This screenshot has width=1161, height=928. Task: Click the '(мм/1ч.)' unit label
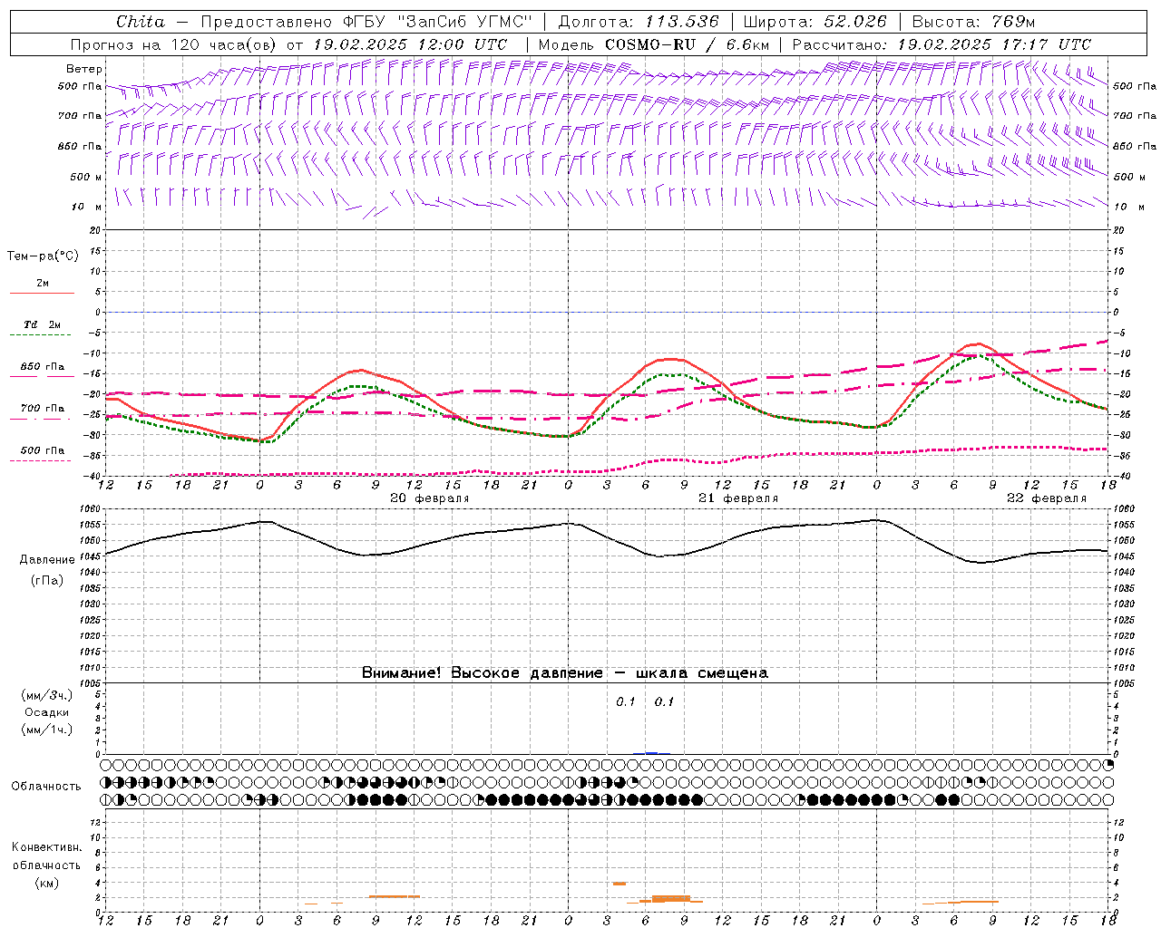point(46,730)
